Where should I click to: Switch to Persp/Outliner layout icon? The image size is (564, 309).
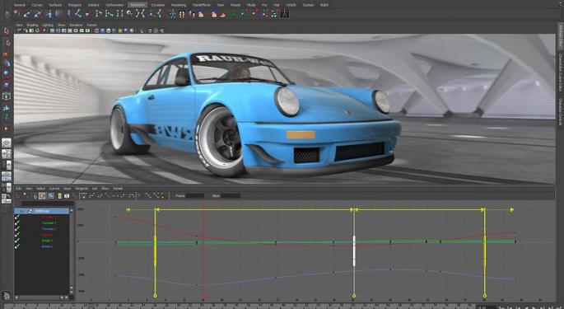[x=7, y=165]
